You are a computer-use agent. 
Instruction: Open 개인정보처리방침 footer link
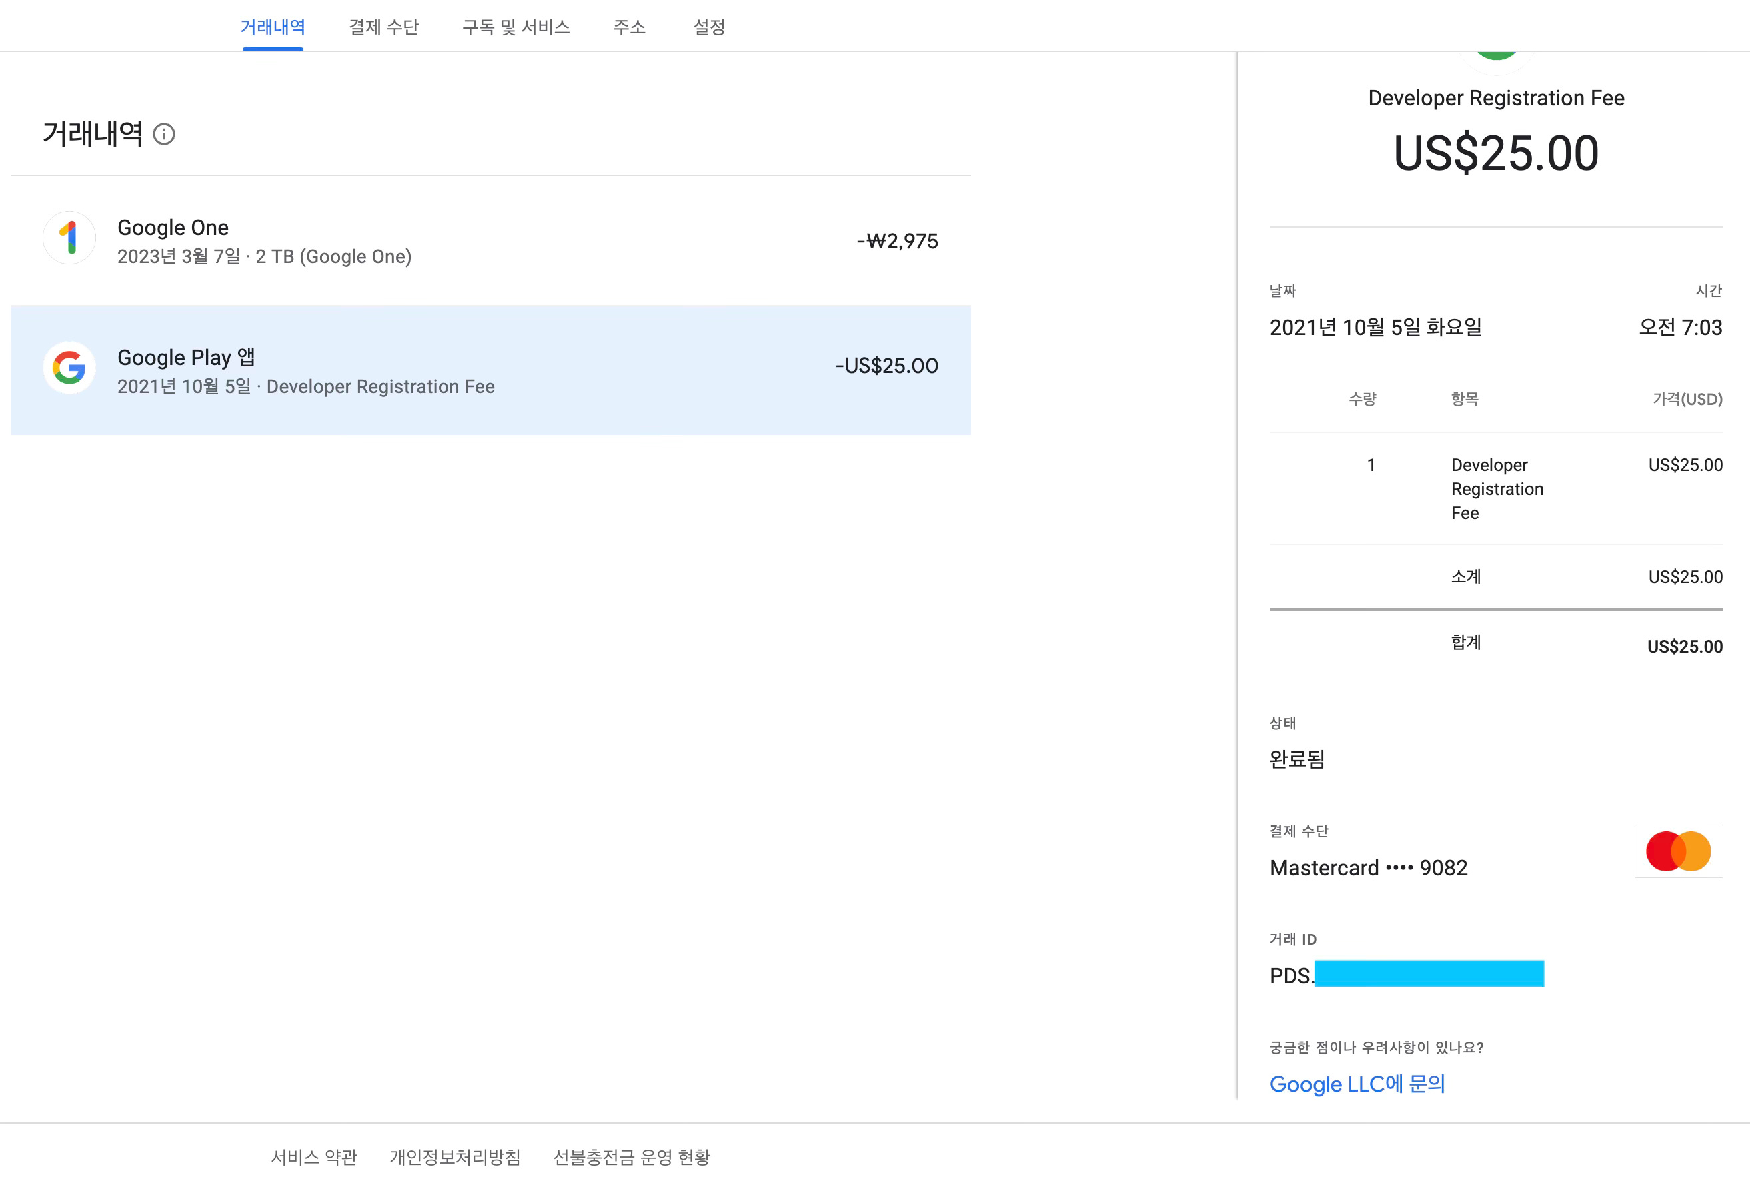455,1157
